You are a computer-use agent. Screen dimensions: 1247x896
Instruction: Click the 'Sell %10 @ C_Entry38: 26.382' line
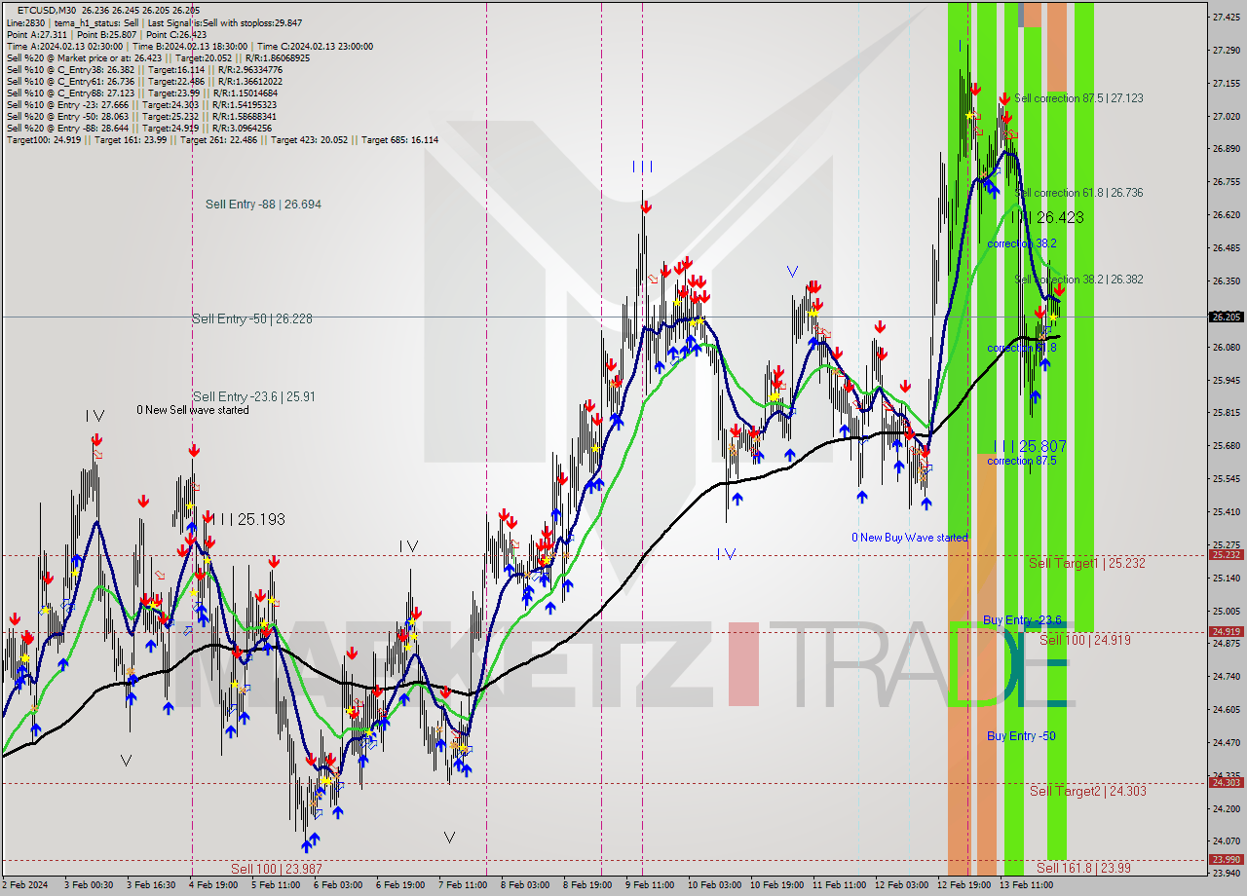pyautogui.click(x=144, y=69)
